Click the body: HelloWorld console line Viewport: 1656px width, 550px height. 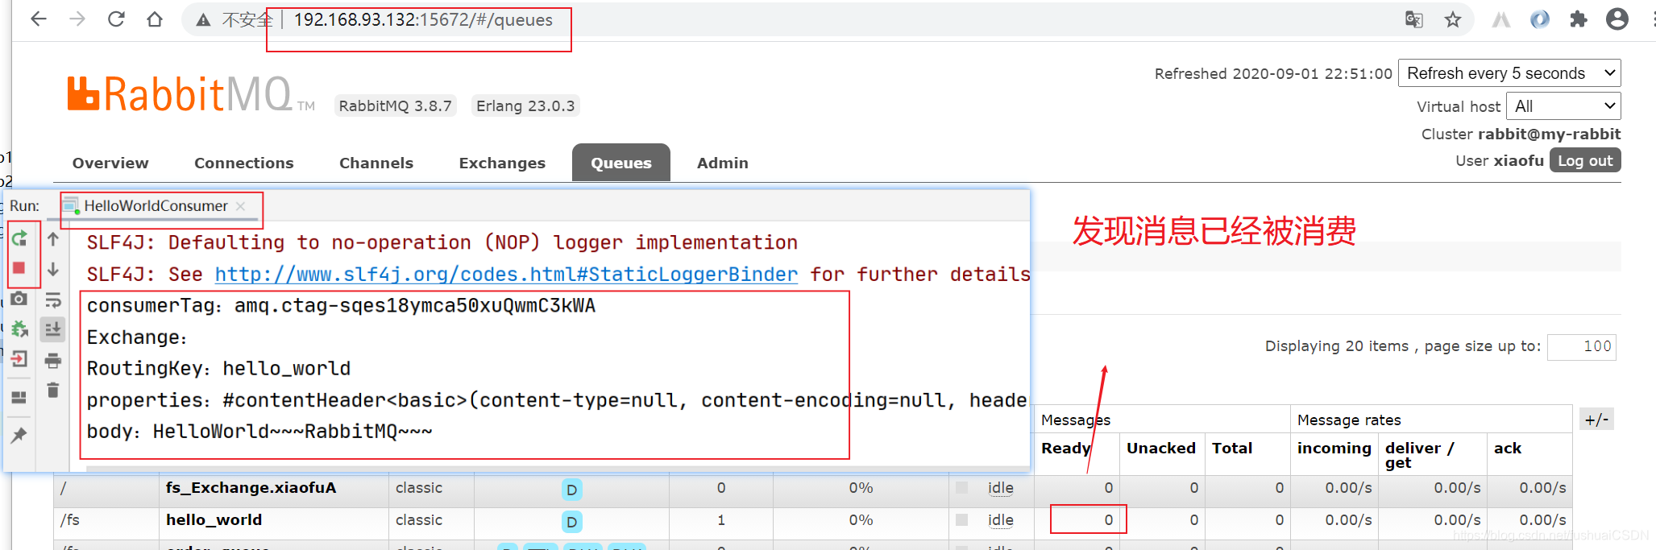coord(259,432)
